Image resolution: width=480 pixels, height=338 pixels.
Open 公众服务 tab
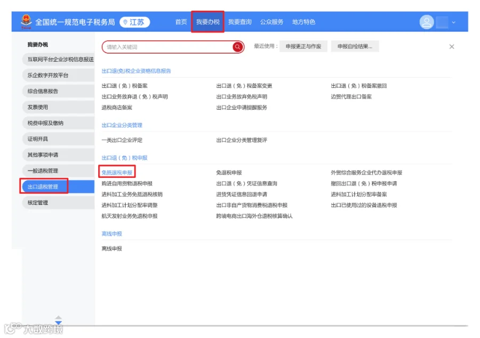coord(271,22)
